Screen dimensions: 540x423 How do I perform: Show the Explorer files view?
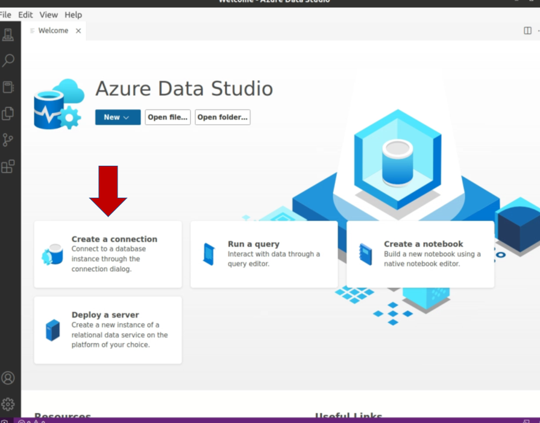8,113
